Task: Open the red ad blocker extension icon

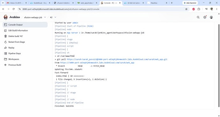Action: coord(194,9)
